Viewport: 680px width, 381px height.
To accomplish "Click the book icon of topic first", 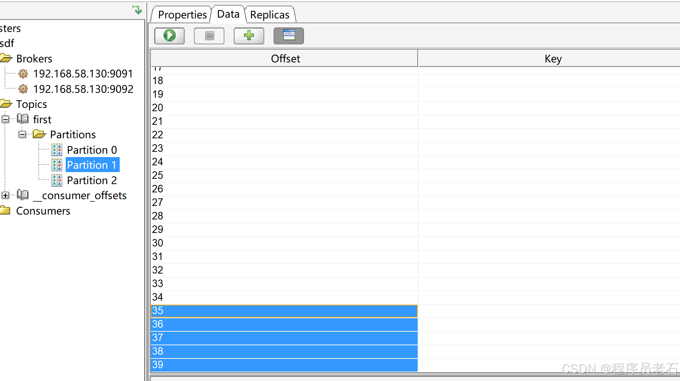I will tap(23, 119).
